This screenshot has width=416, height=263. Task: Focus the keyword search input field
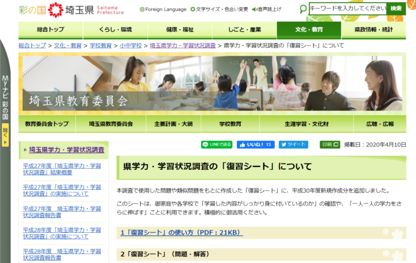coord(348,9)
